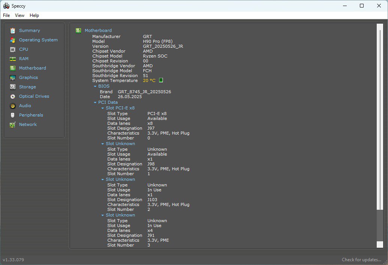
Task: Collapse the BIOS tree node
Action: click(95, 86)
